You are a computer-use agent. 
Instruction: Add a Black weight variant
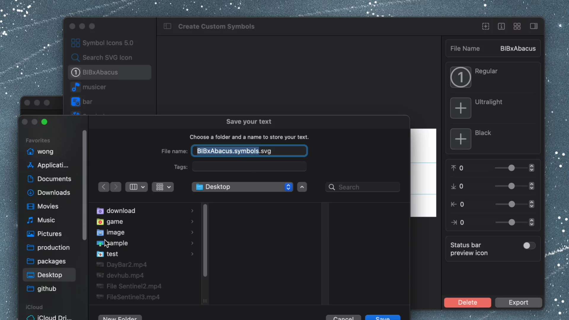pyautogui.click(x=461, y=139)
